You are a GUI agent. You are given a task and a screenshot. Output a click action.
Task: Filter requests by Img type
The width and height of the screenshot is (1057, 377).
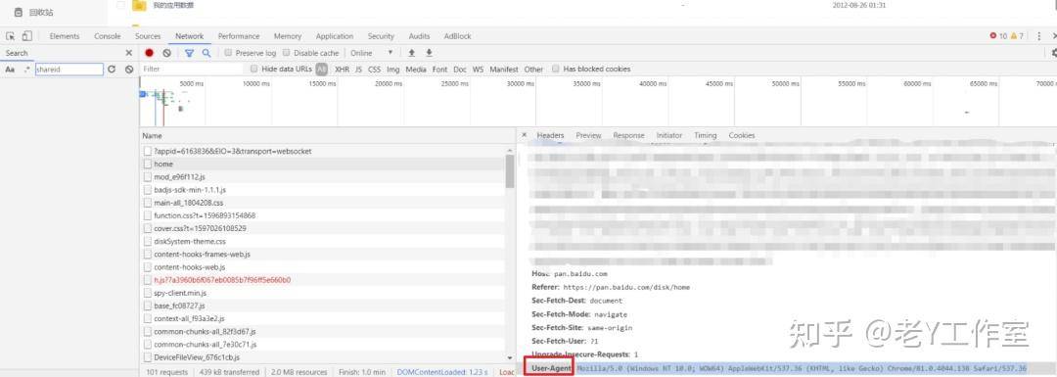pyautogui.click(x=393, y=69)
